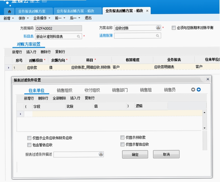Image resolution: width=220 pixels, height=182 pixels.
Task: Click the language icon in 报表过滤条件描述 field
Action: point(101,154)
